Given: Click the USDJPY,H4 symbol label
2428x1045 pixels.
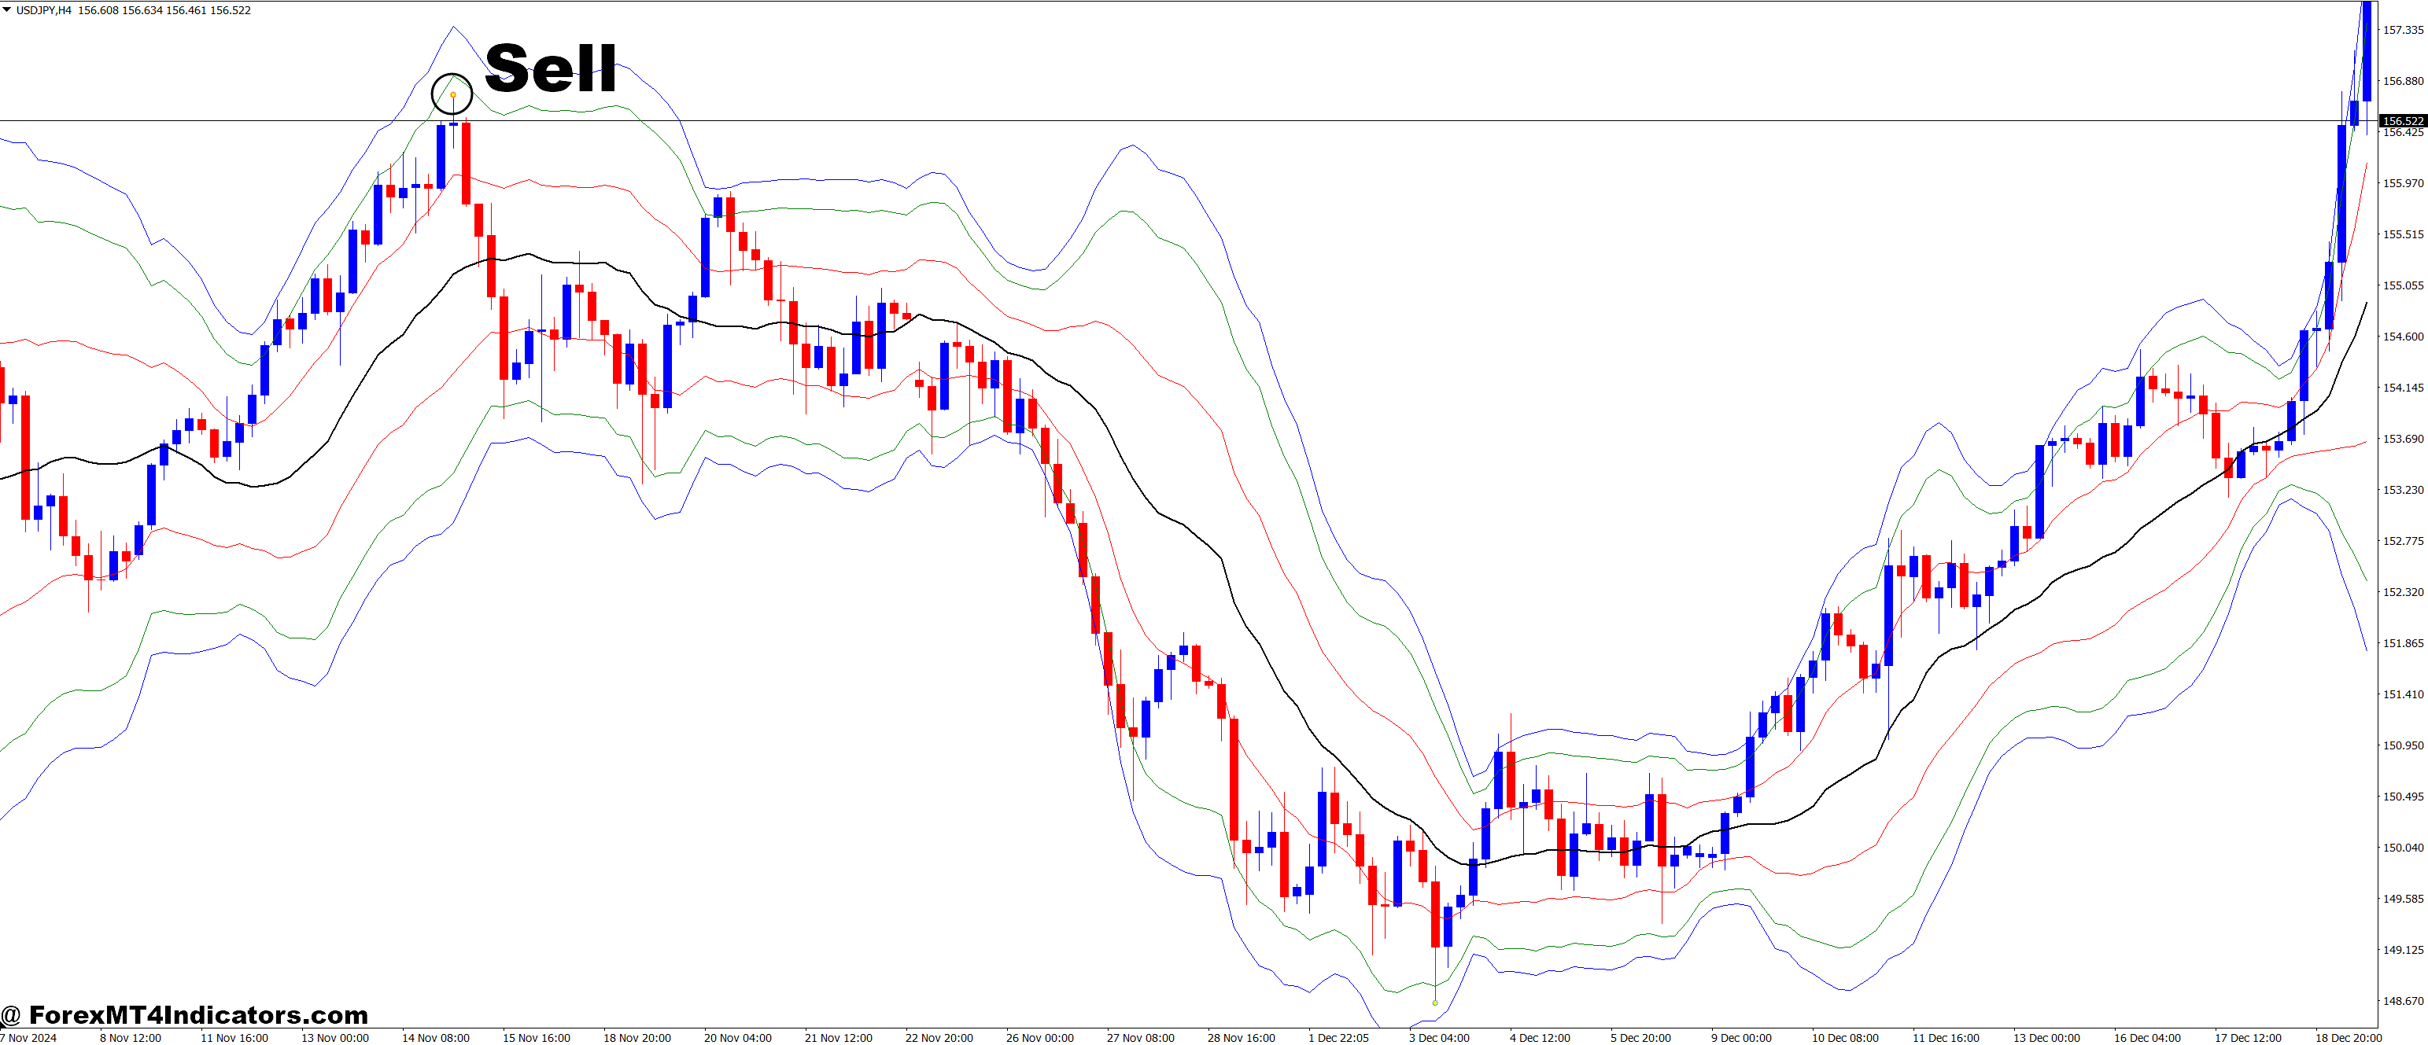Looking at the screenshot, I should click(x=43, y=10).
